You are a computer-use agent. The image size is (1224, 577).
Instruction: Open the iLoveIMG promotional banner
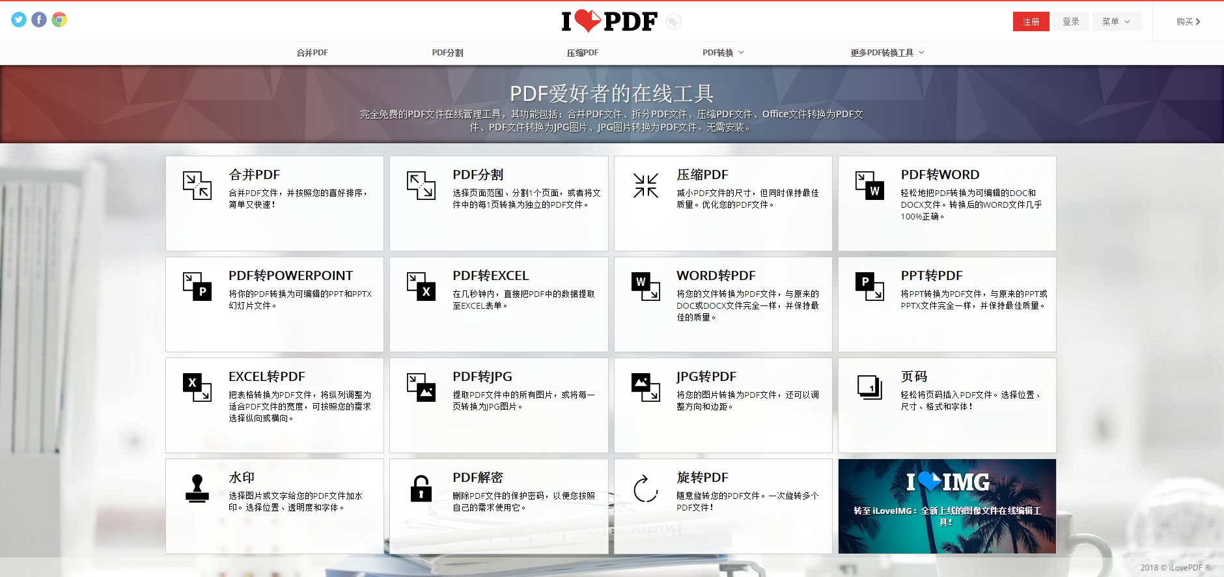[x=947, y=507]
